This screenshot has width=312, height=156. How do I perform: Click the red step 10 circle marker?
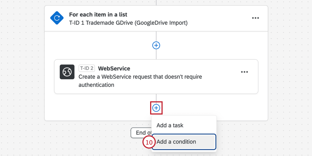pos(148,142)
